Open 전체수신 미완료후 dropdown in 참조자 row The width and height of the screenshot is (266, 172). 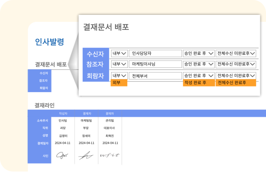click(236, 64)
